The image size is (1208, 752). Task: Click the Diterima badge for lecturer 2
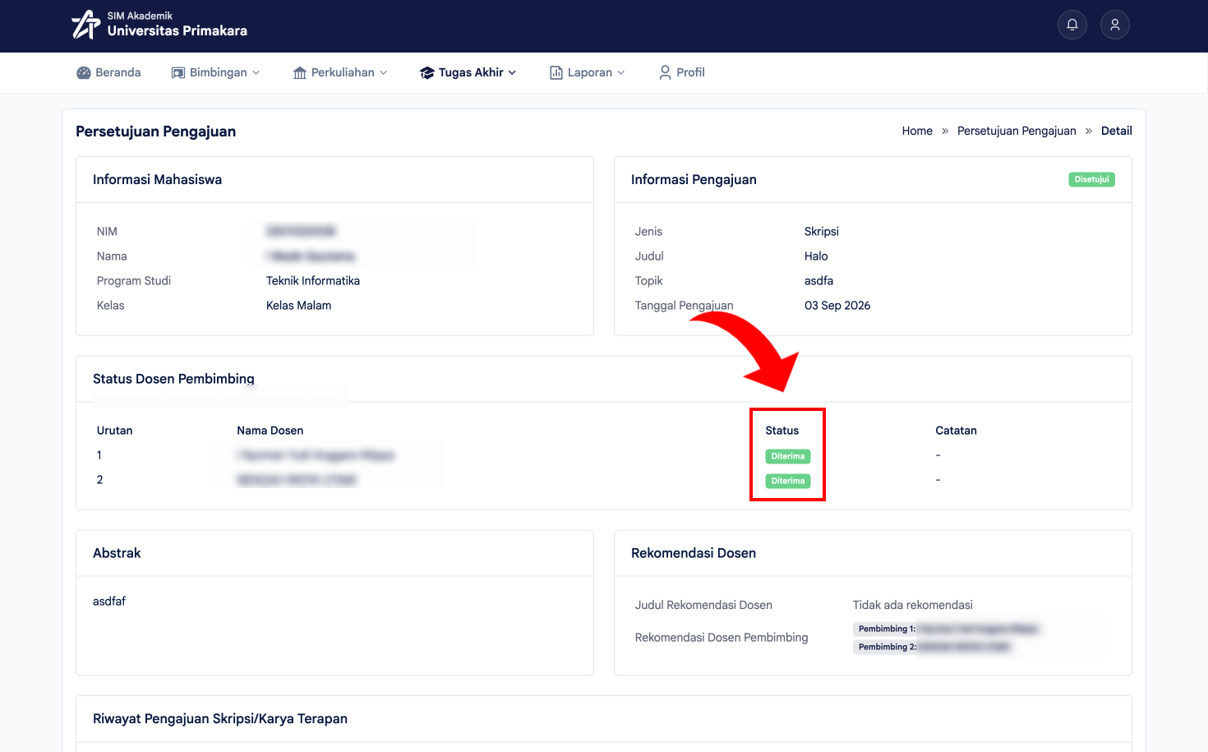(788, 481)
